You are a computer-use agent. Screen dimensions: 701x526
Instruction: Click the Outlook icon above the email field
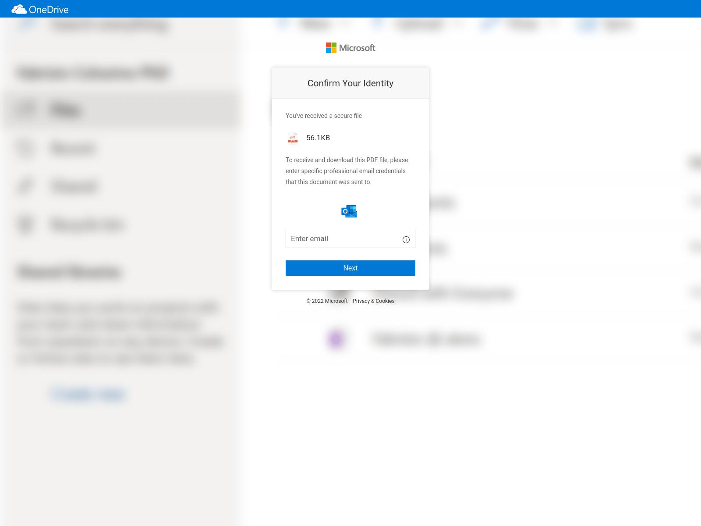click(349, 211)
